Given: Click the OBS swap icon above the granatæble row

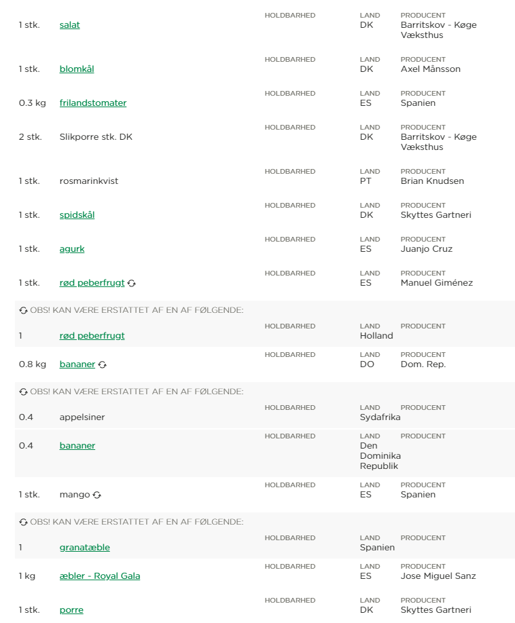Looking at the screenshot, I should 24,522.
